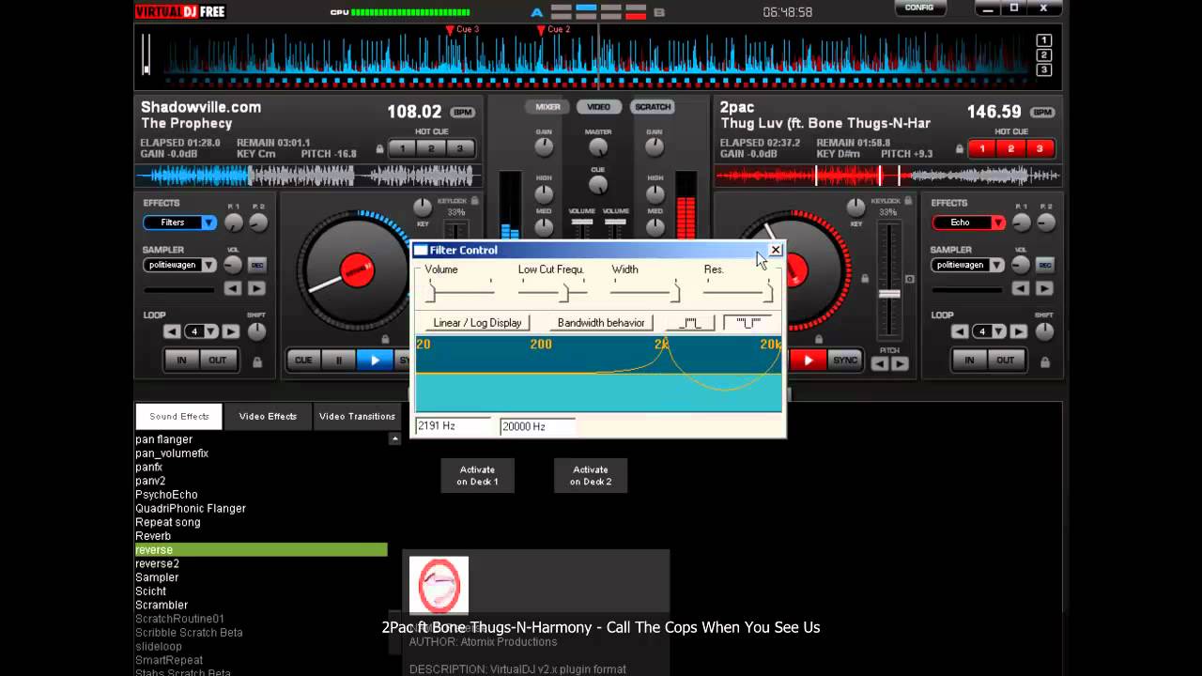Image resolution: width=1202 pixels, height=676 pixels.
Task: Toggle right deck keylock padlock
Action: point(908,200)
